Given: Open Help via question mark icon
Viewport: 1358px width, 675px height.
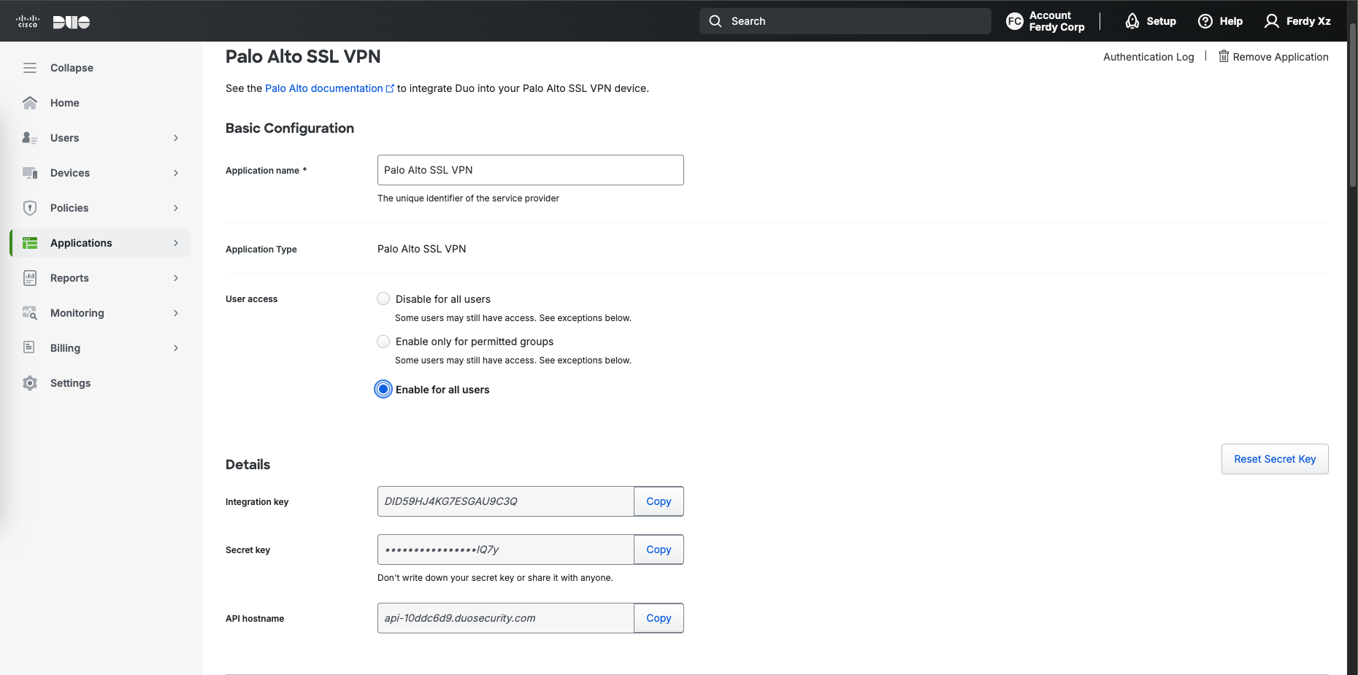Looking at the screenshot, I should coord(1205,21).
